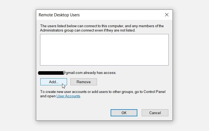Open the User Accounts link
The height and width of the screenshot is (131, 209).
[x=68, y=96]
